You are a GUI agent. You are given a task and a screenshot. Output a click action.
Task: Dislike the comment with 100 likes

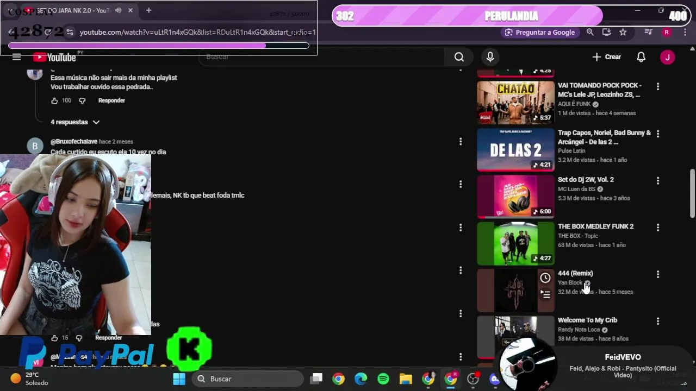coord(82,100)
